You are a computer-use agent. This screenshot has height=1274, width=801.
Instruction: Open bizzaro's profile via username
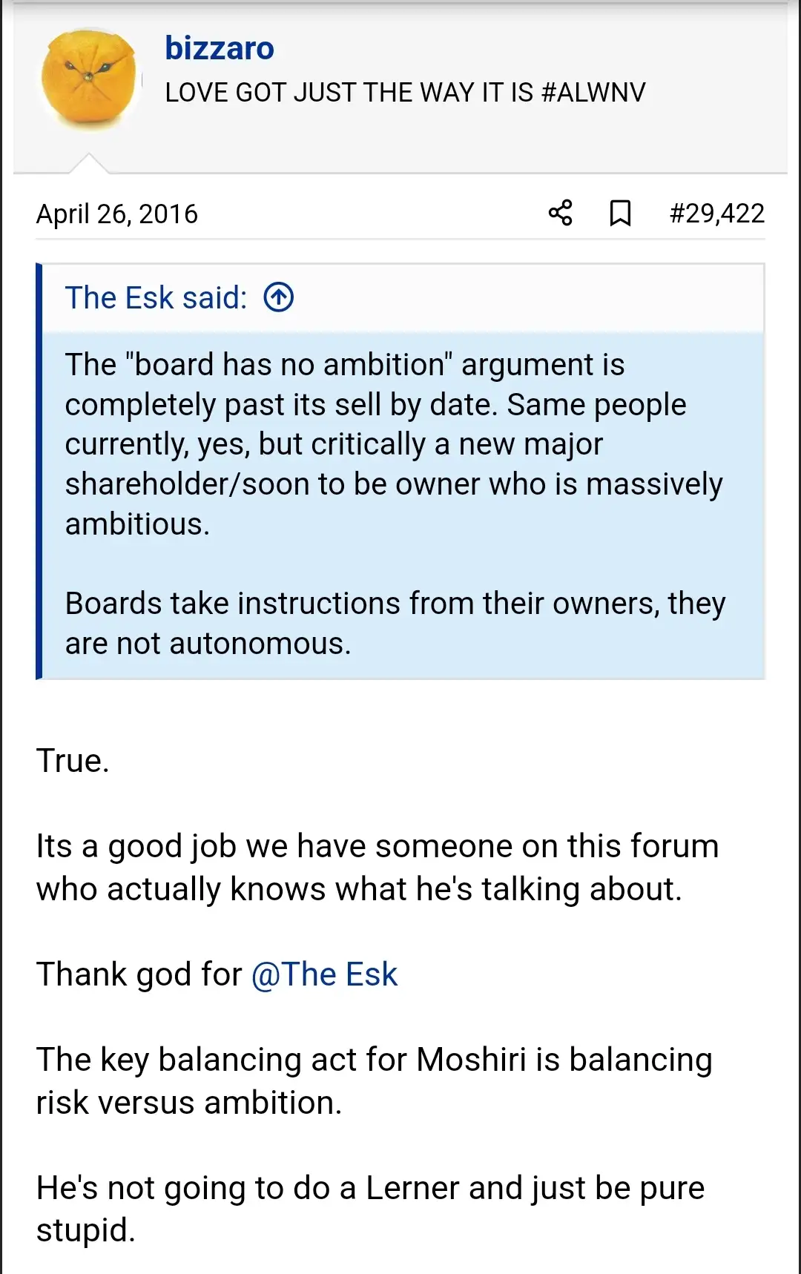pyautogui.click(x=220, y=48)
